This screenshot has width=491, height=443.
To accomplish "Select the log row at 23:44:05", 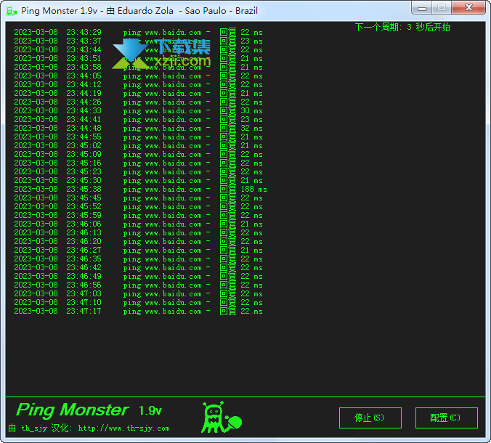I will click(138, 76).
